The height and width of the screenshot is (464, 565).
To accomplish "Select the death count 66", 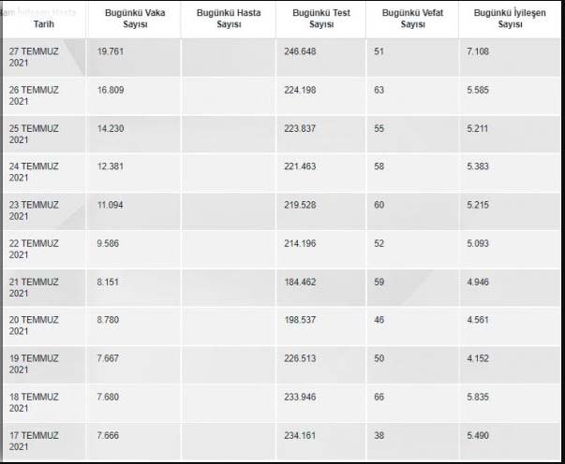I will tap(379, 397).
